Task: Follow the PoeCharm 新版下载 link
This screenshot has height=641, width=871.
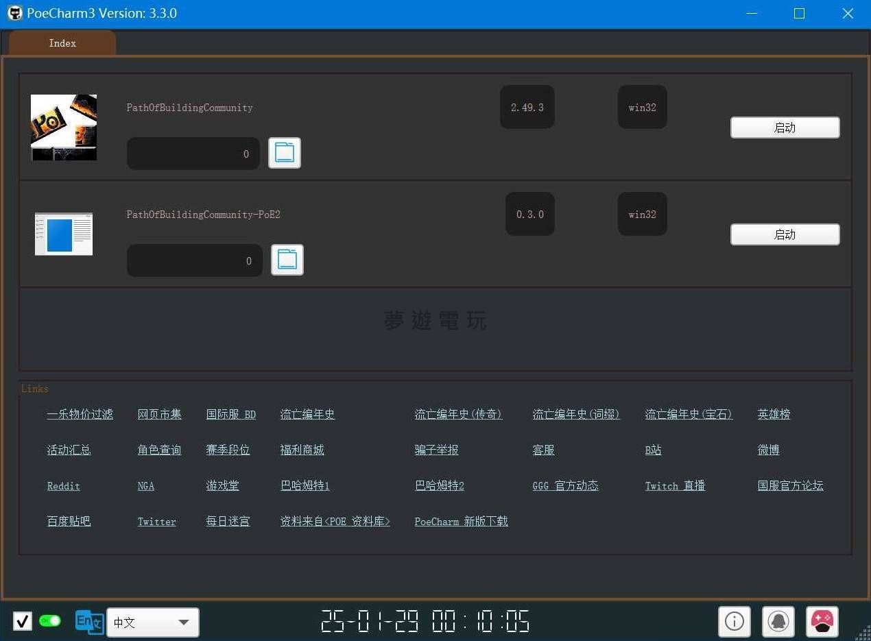Action: 461,522
